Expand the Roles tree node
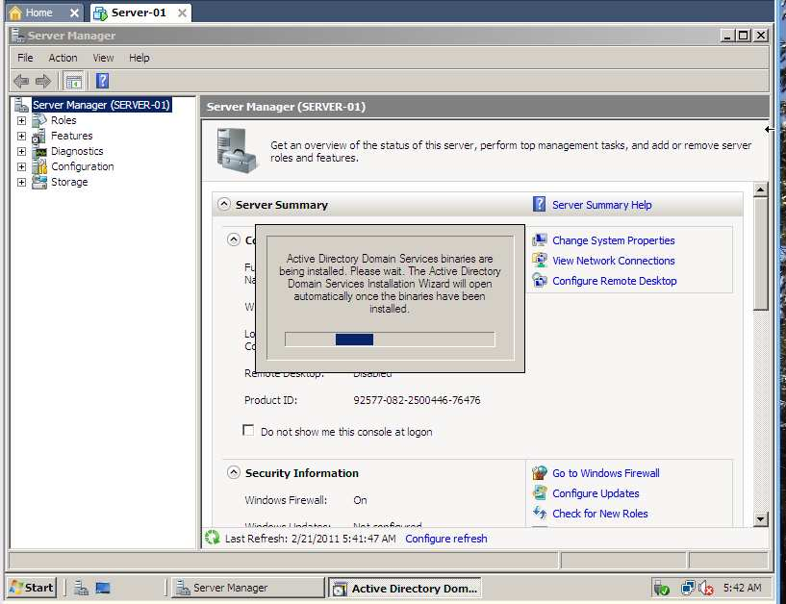Viewport: 786px width, 604px height. pyautogui.click(x=21, y=121)
